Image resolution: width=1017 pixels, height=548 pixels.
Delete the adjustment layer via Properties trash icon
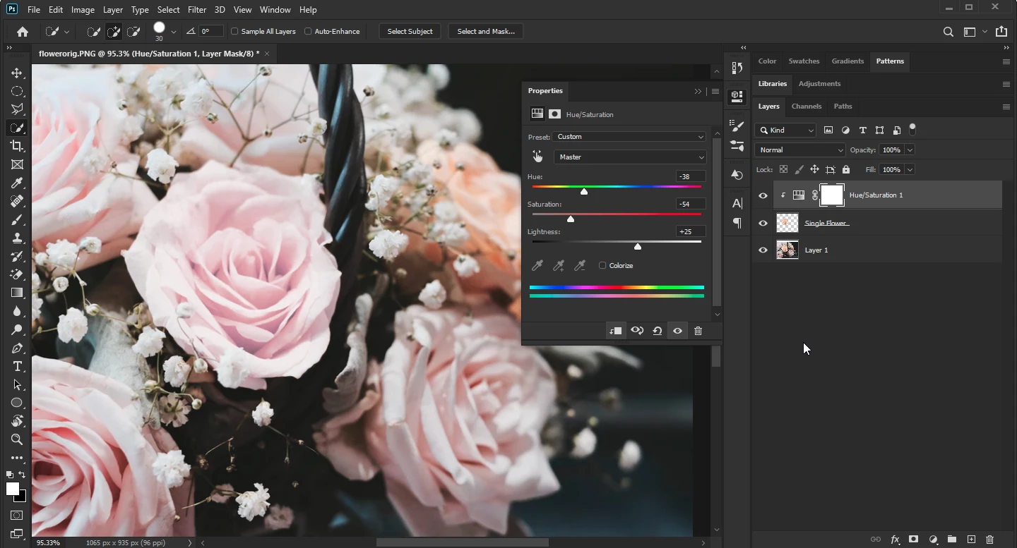(x=698, y=331)
